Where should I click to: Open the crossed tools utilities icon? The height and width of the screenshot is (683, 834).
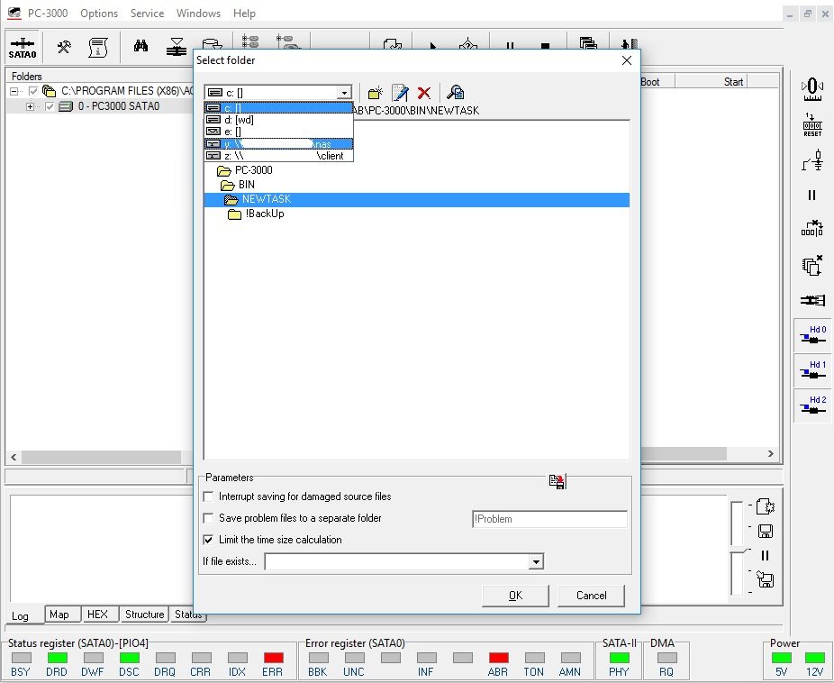[x=64, y=48]
